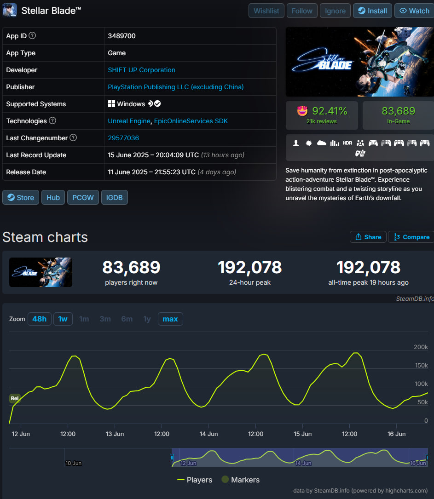Select the 48h zoom range
Image resolution: width=434 pixels, height=499 pixels.
[39, 319]
